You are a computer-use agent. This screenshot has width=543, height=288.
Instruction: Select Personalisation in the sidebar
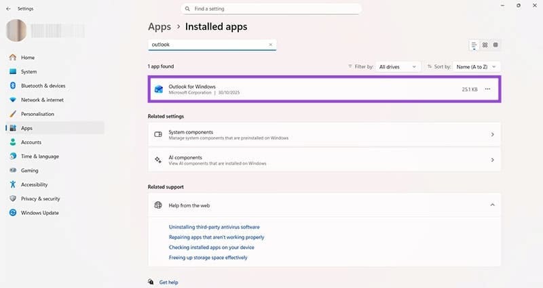pos(37,114)
